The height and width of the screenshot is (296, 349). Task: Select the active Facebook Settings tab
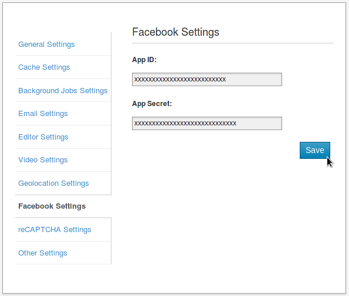52,206
